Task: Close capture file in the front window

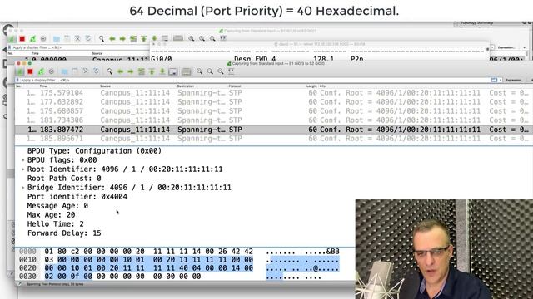Action: [x=86, y=71]
